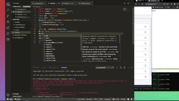179x101 pixels.
Task: Open a new browser tab with plus
Action: [x=162, y=1]
